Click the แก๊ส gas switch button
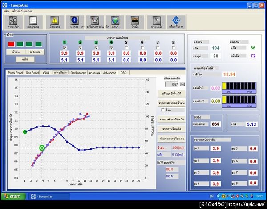 (25, 59)
